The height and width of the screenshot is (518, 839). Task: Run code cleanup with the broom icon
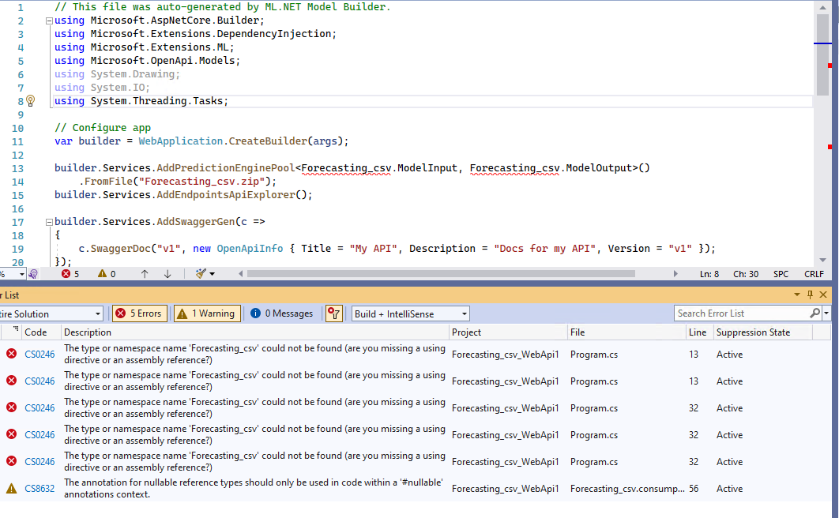click(201, 274)
